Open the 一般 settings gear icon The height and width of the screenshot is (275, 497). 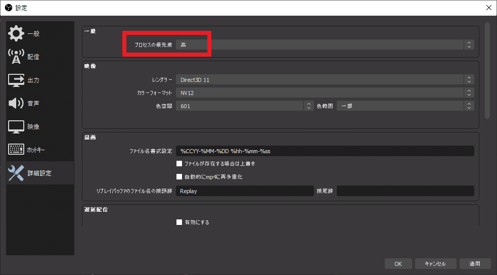point(16,33)
